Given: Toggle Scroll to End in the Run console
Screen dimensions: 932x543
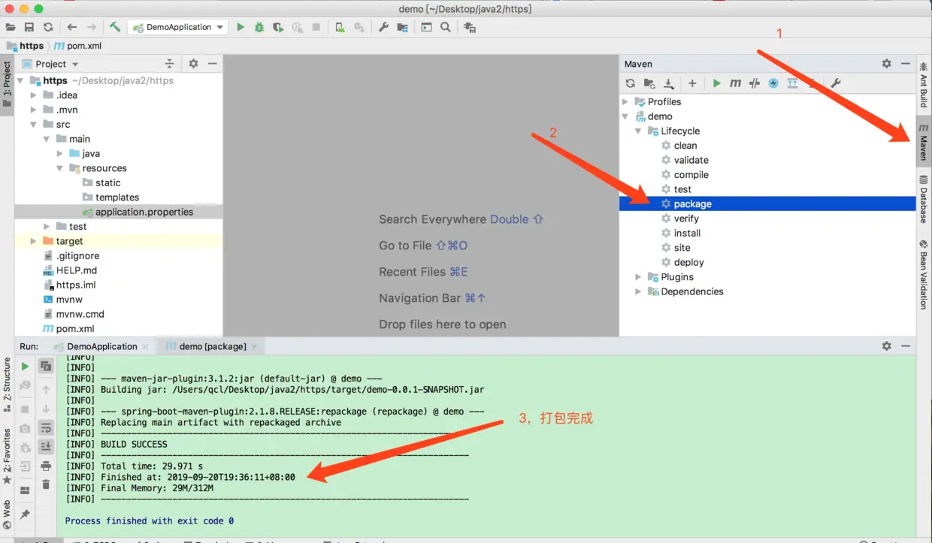Looking at the screenshot, I should click(46, 447).
